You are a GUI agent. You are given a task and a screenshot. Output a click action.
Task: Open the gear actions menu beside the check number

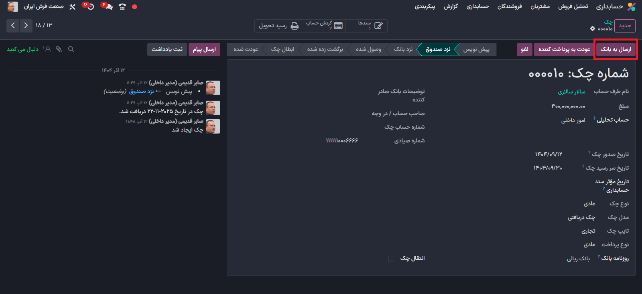tap(593, 28)
